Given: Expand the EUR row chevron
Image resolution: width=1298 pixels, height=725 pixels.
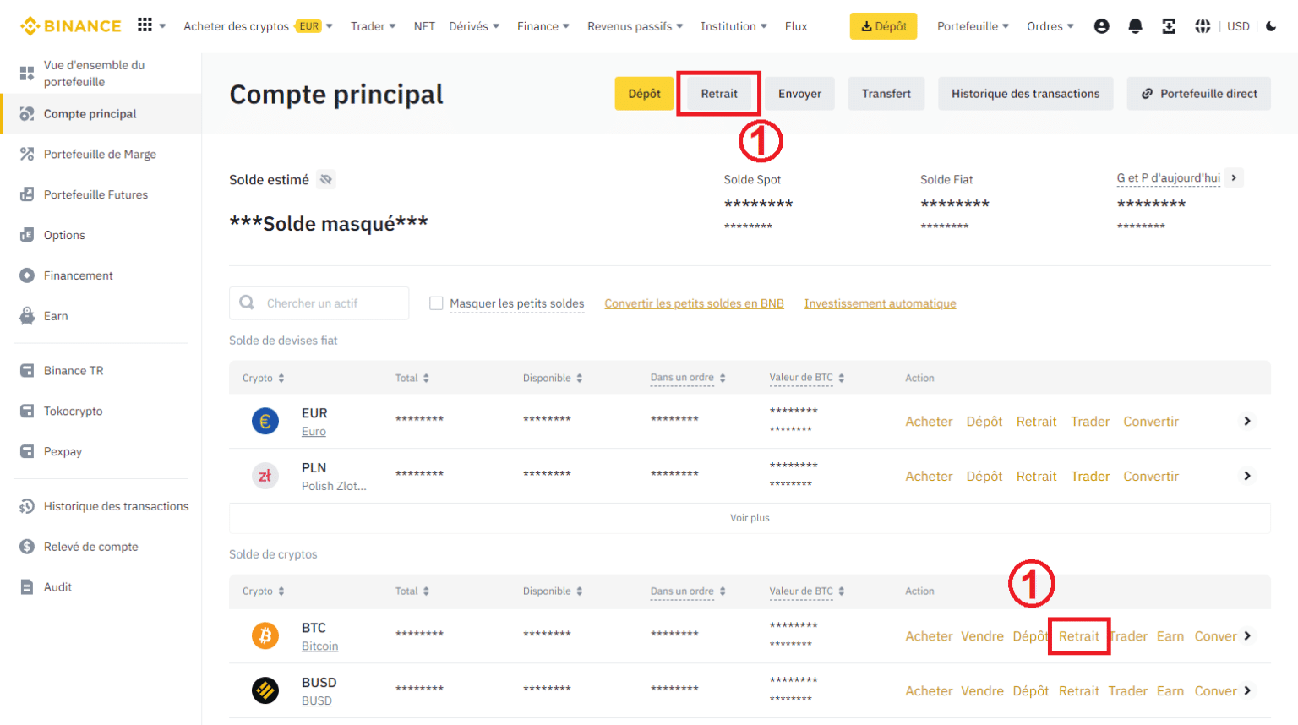Looking at the screenshot, I should coord(1247,421).
